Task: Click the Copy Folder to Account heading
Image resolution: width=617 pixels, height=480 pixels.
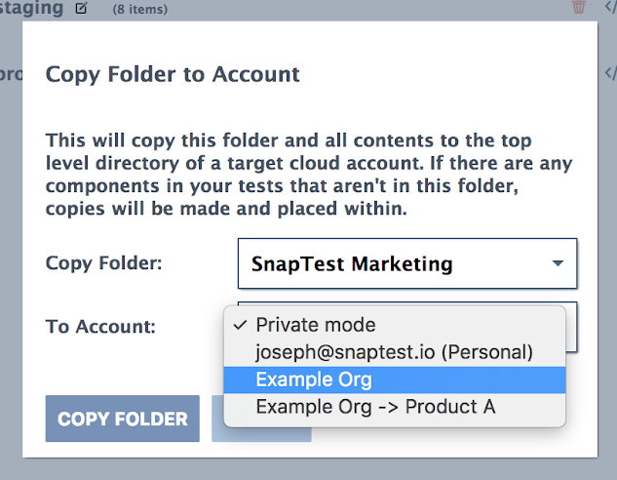Action: (173, 74)
